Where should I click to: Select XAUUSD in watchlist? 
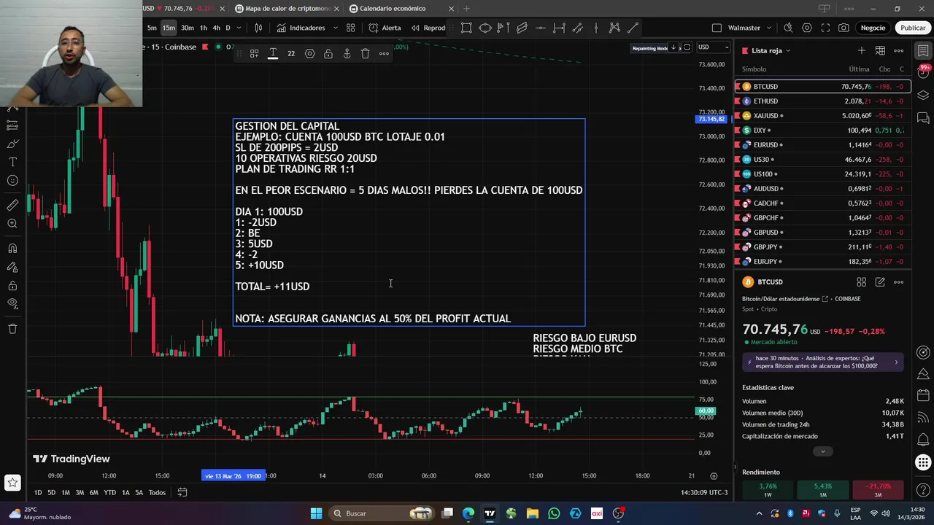click(x=822, y=116)
